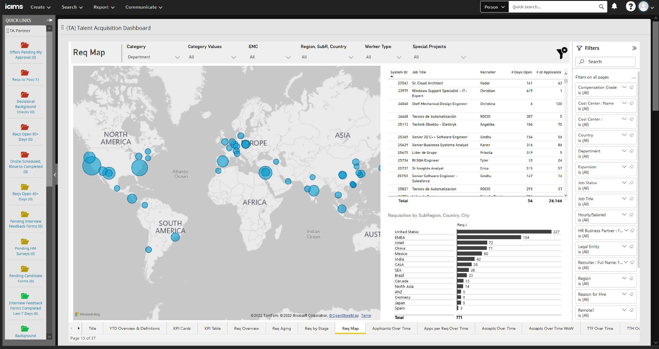Open the Report menu

coord(104,7)
